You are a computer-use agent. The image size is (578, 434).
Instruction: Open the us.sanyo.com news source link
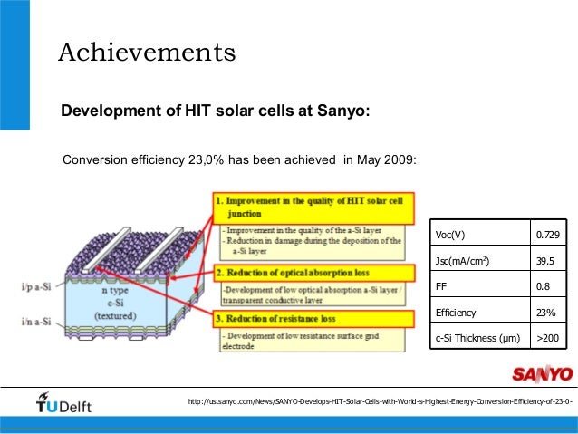(381, 401)
